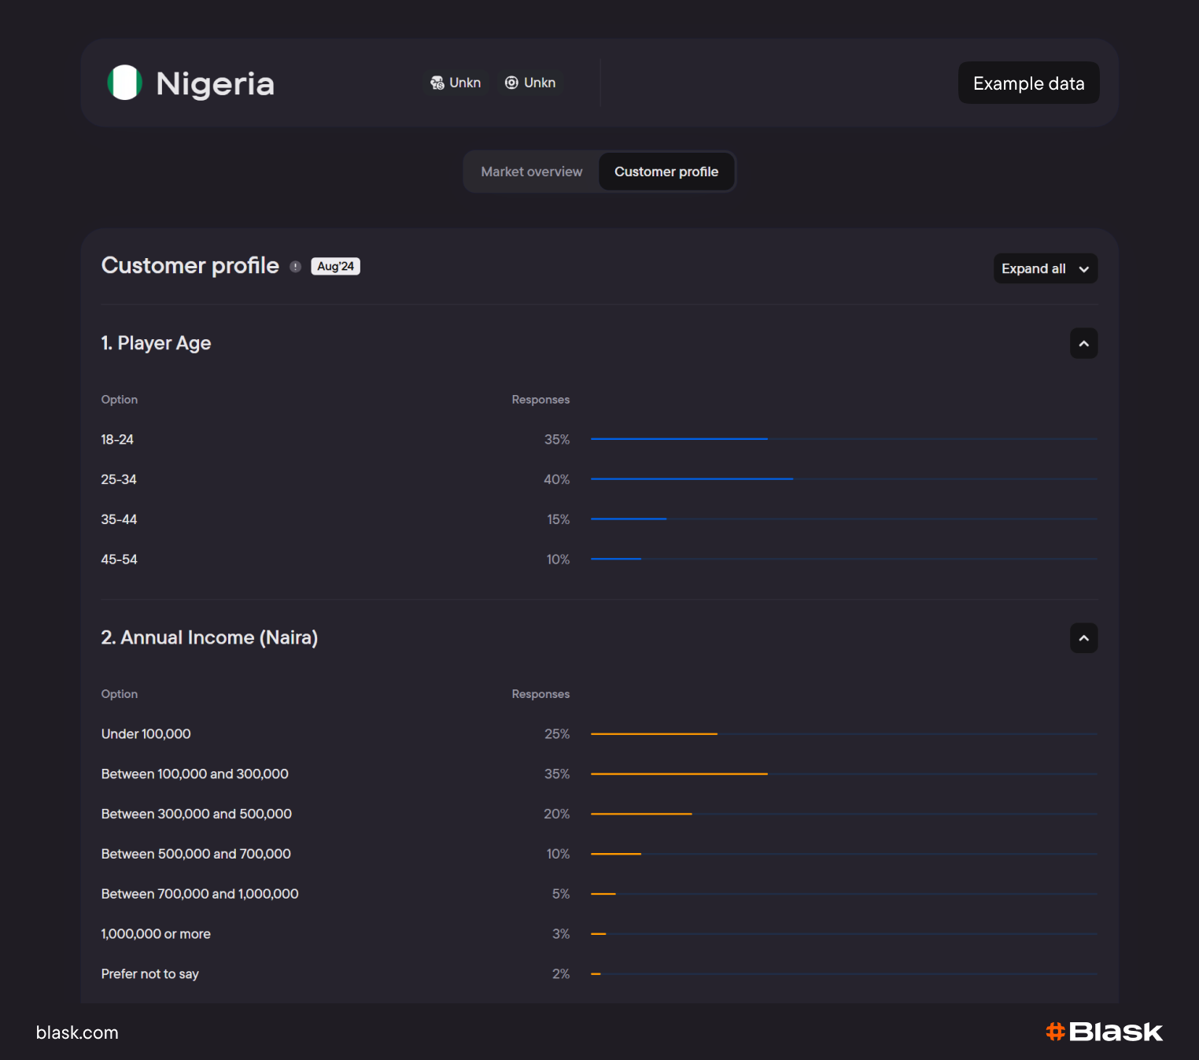Select the Customer profile tab
The width and height of the screenshot is (1199, 1060).
[x=666, y=172]
